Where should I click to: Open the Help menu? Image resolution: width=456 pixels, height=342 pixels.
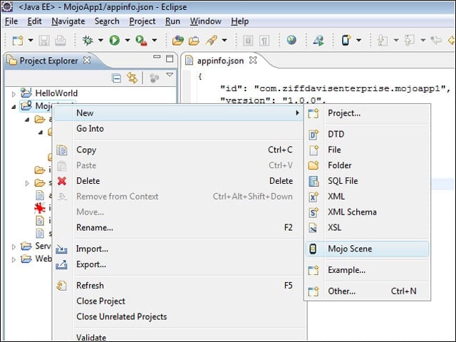coord(240,21)
